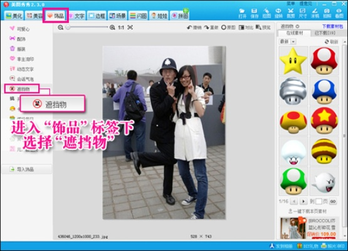The image size is (348, 251).
Task: Add the red spotted mushroom sticker
Action: (324, 61)
